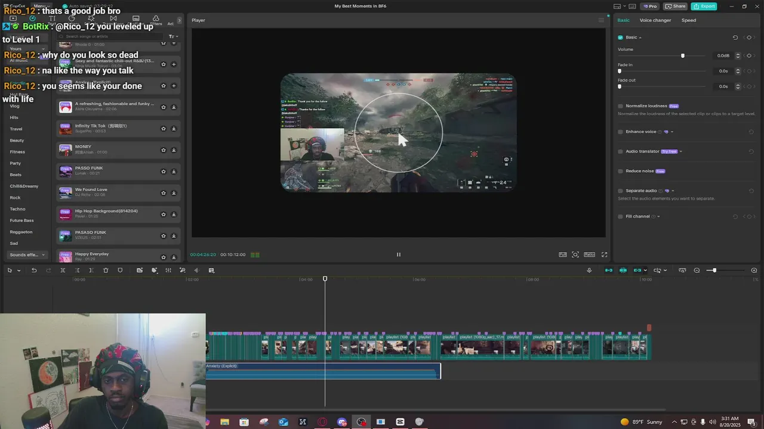Viewport: 764px width, 429px height.
Task: Add keyframe for the Basic section
Action: (749, 38)
